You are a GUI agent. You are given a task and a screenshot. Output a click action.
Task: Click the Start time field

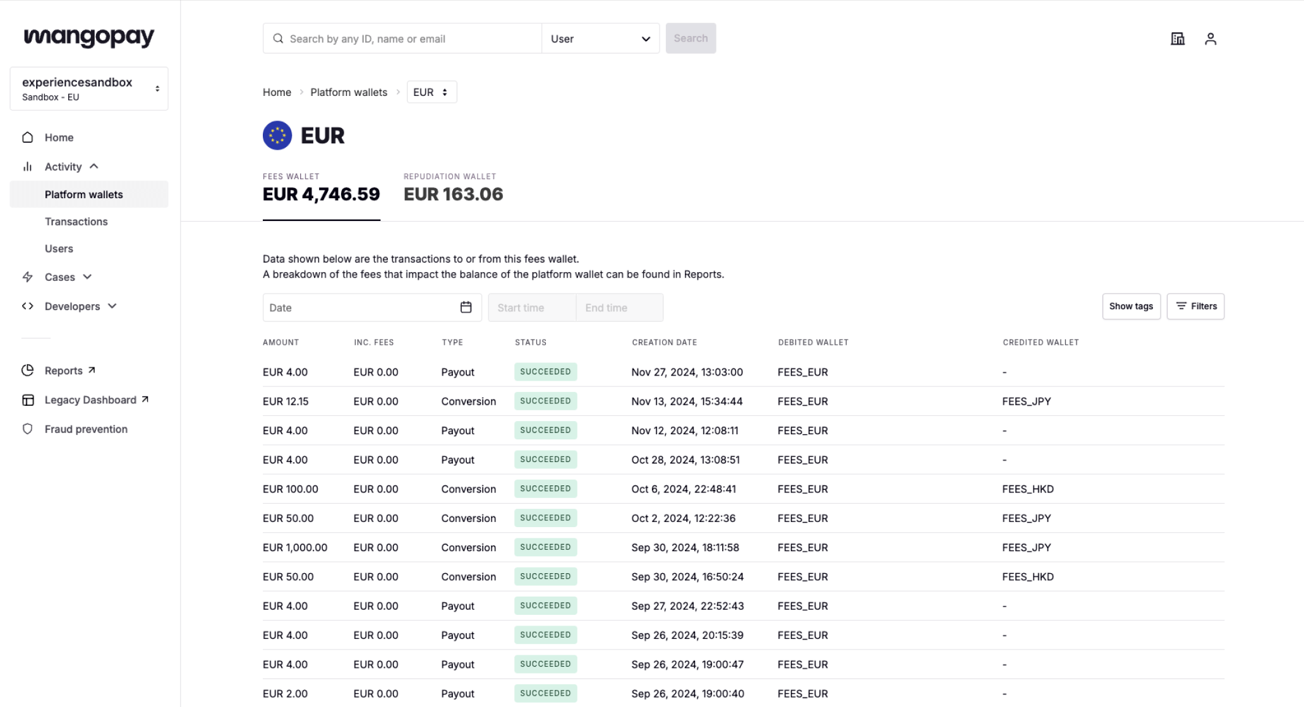point(532,307)
